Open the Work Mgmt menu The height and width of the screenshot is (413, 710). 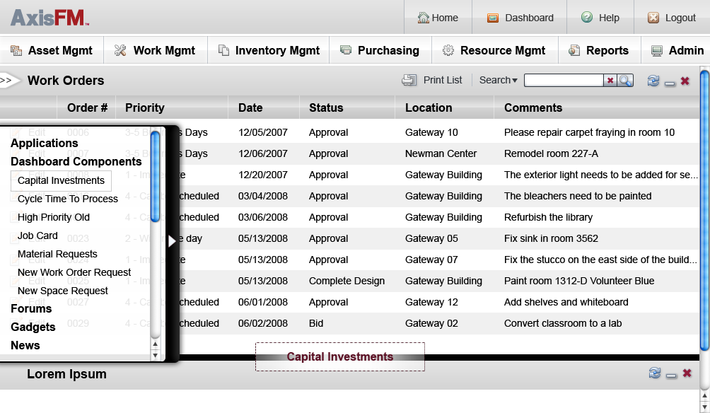coord(156,50)
